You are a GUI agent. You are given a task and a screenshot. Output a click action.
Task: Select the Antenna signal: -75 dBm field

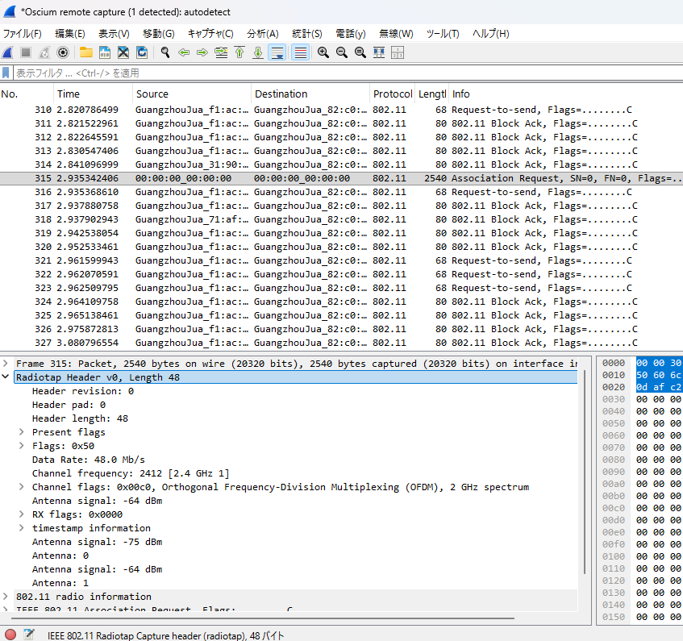tap(97, 542)
